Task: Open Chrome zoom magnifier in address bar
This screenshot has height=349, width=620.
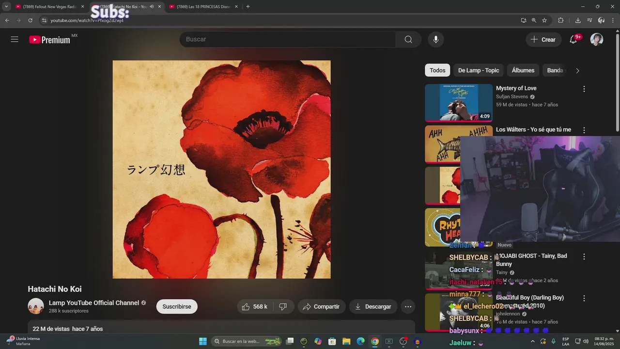Action: (x=534, y=20)
